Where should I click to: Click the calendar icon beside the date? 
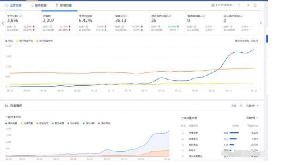[x=213, y=6]
